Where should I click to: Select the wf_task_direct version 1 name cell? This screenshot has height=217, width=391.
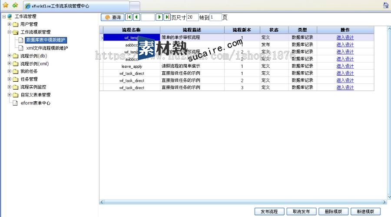tap(132, 73)
